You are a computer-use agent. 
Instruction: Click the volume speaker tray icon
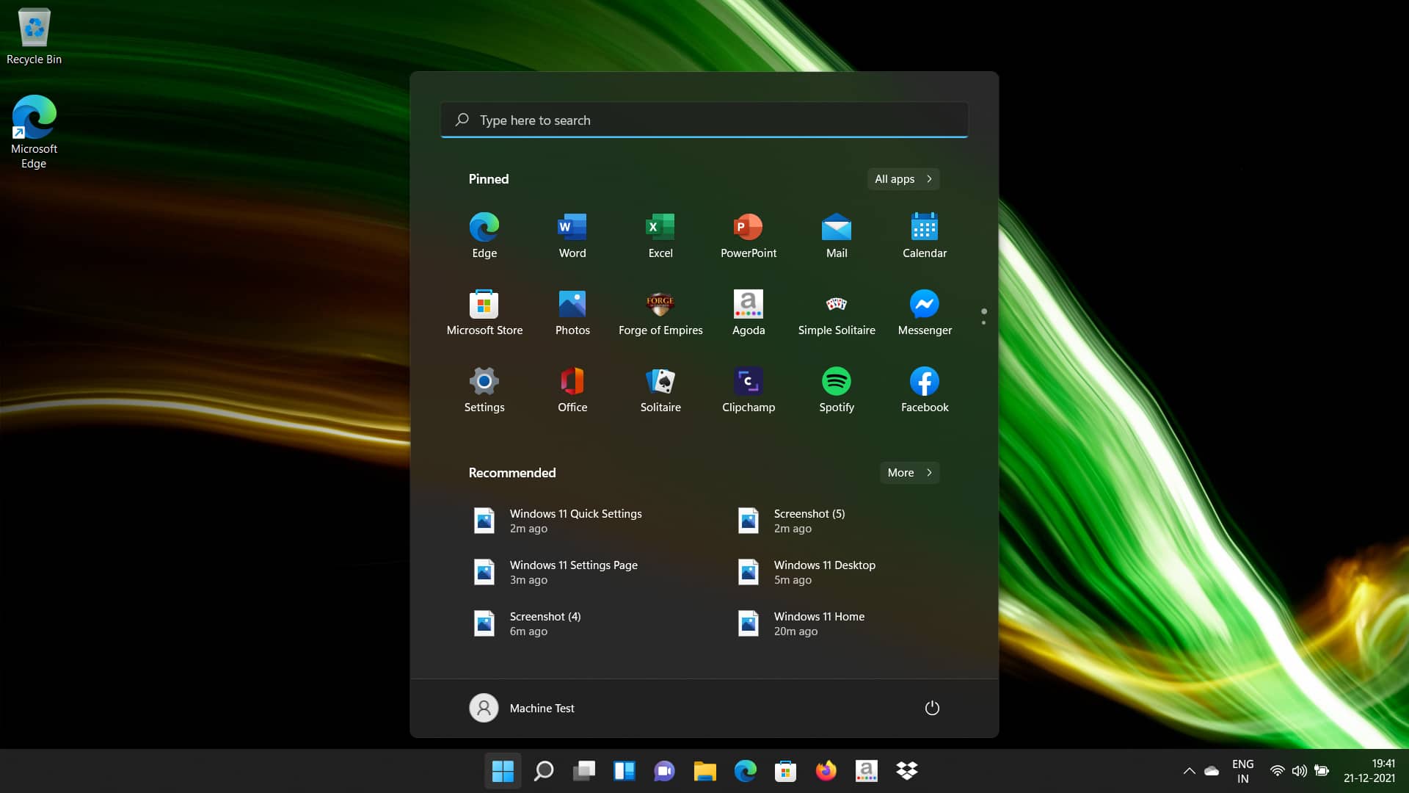pyautogui.click(x=1300, y=771)
